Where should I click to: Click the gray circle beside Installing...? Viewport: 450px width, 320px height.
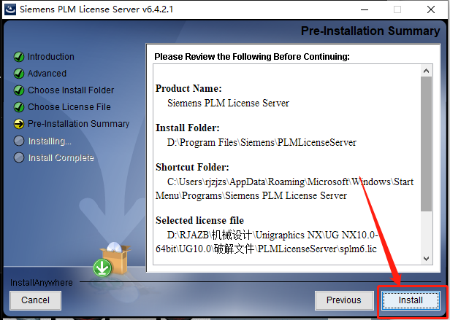pyautogui.click(x=19, y=141)
